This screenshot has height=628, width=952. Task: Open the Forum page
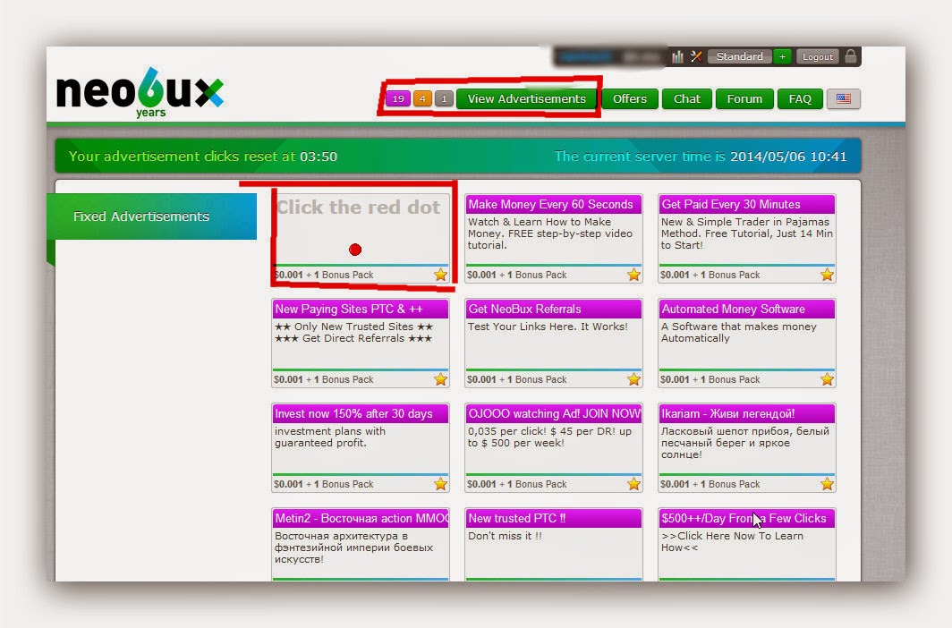(744, 99)
